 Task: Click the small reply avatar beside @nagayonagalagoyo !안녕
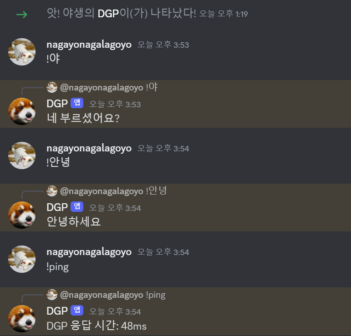(52, 191)
